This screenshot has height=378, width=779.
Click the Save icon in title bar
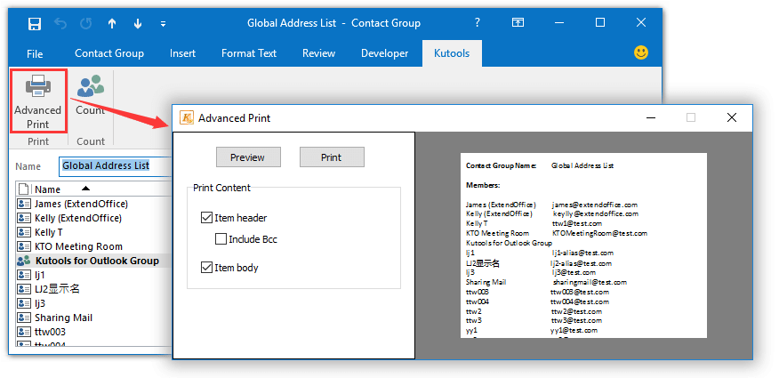pos(35,23)
